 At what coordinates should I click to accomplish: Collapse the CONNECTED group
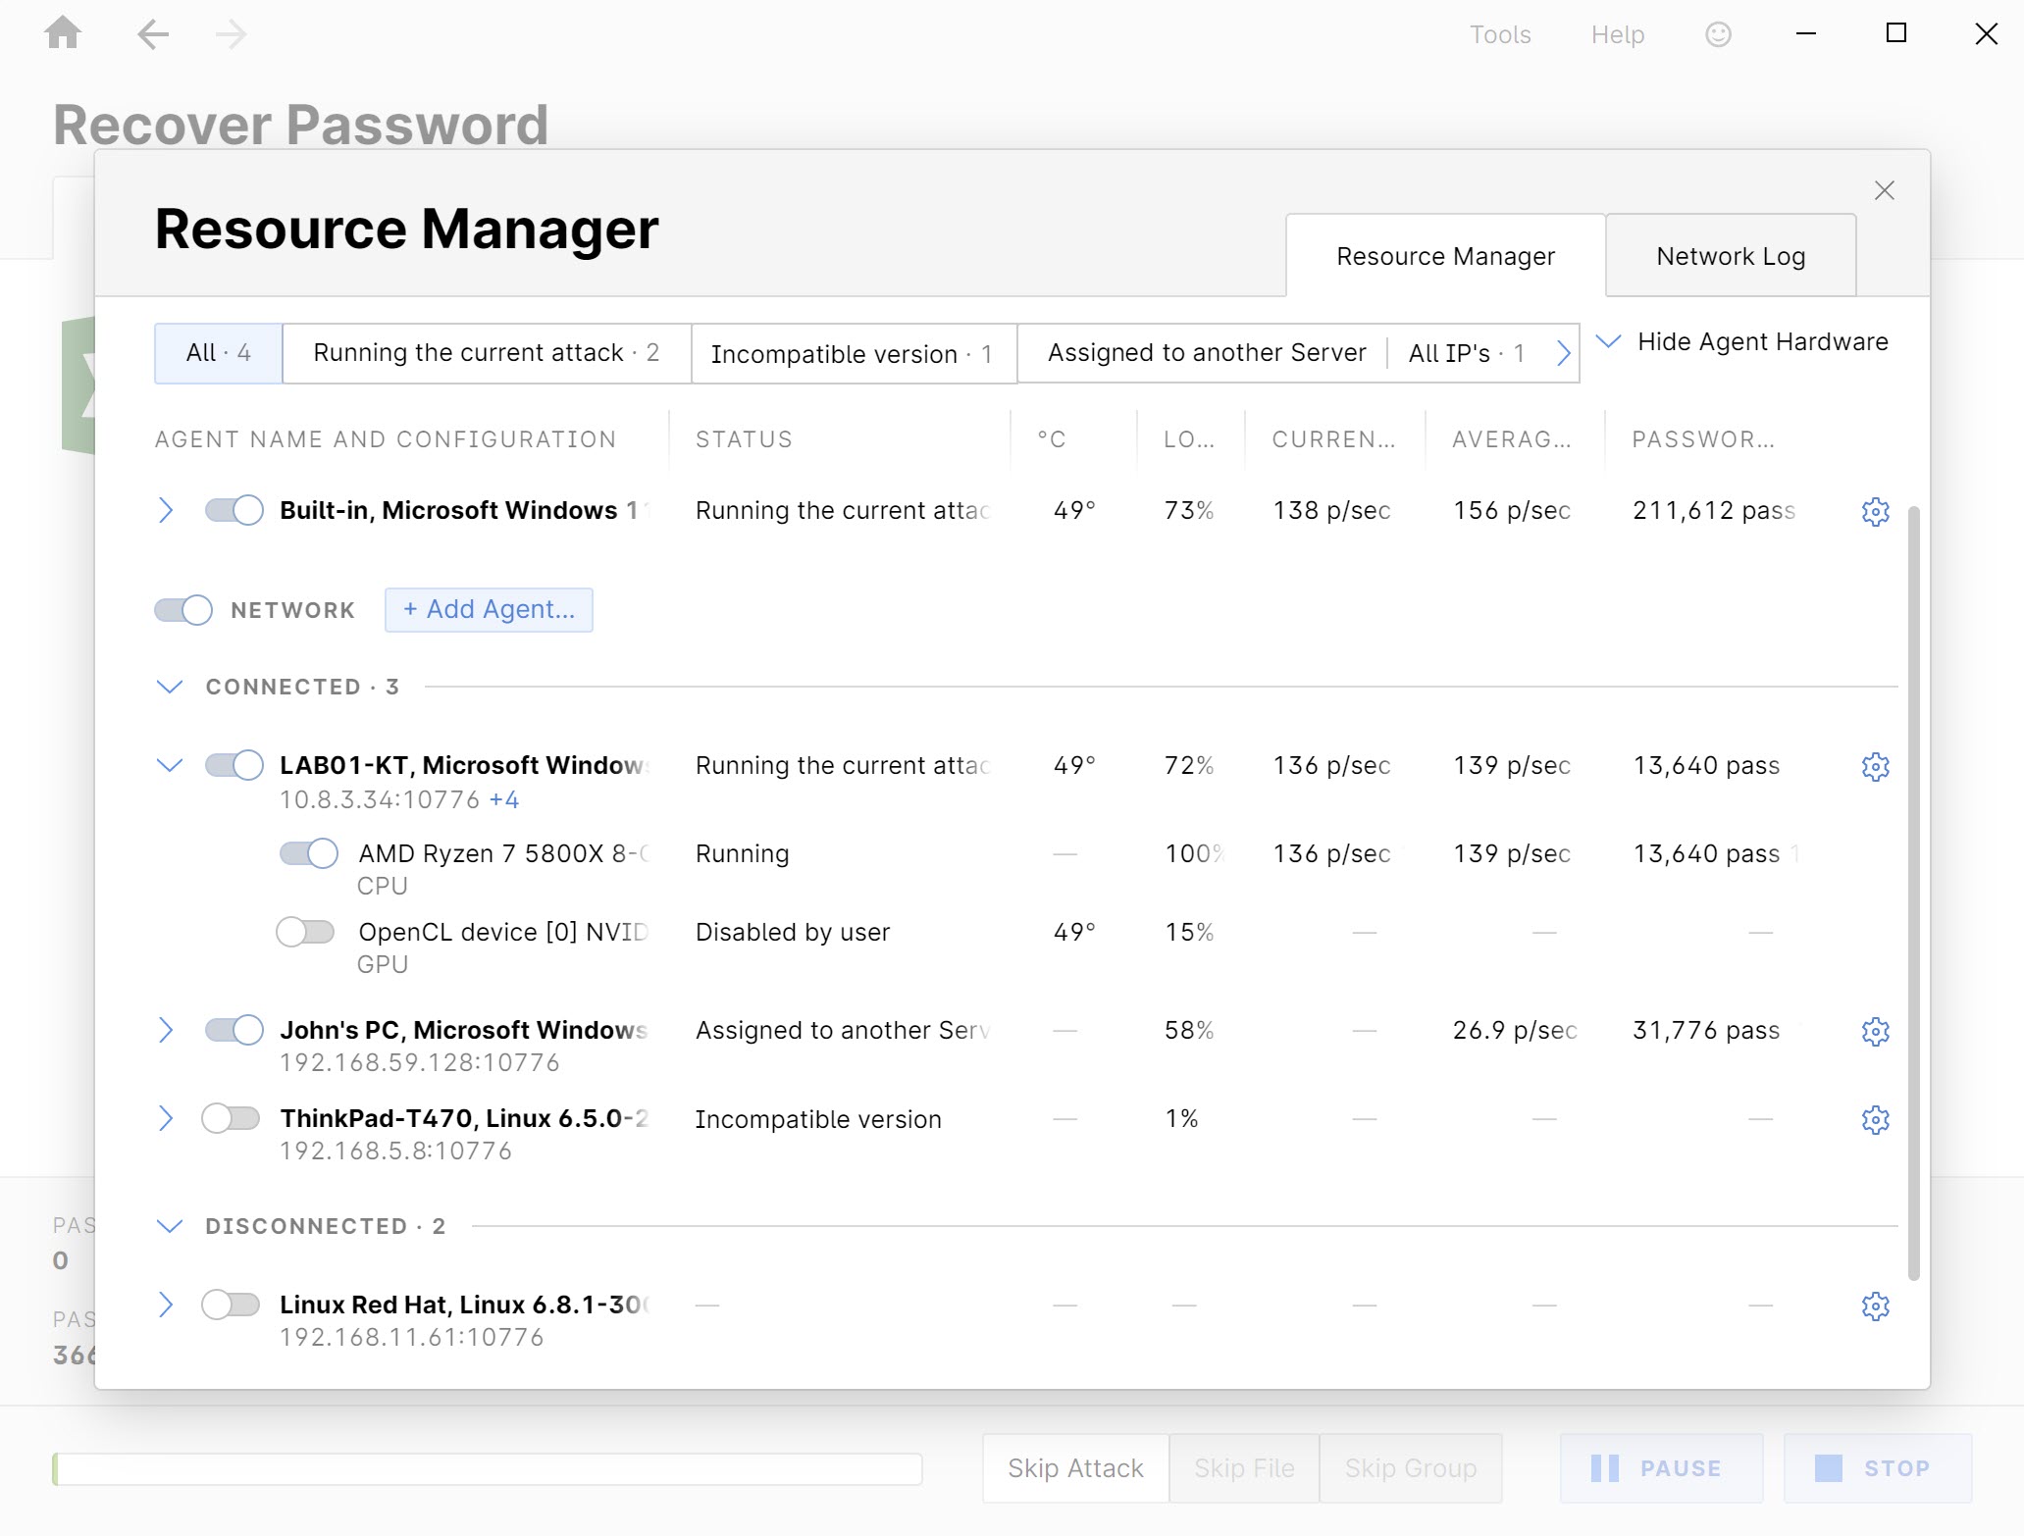click(x=170, y=687)
